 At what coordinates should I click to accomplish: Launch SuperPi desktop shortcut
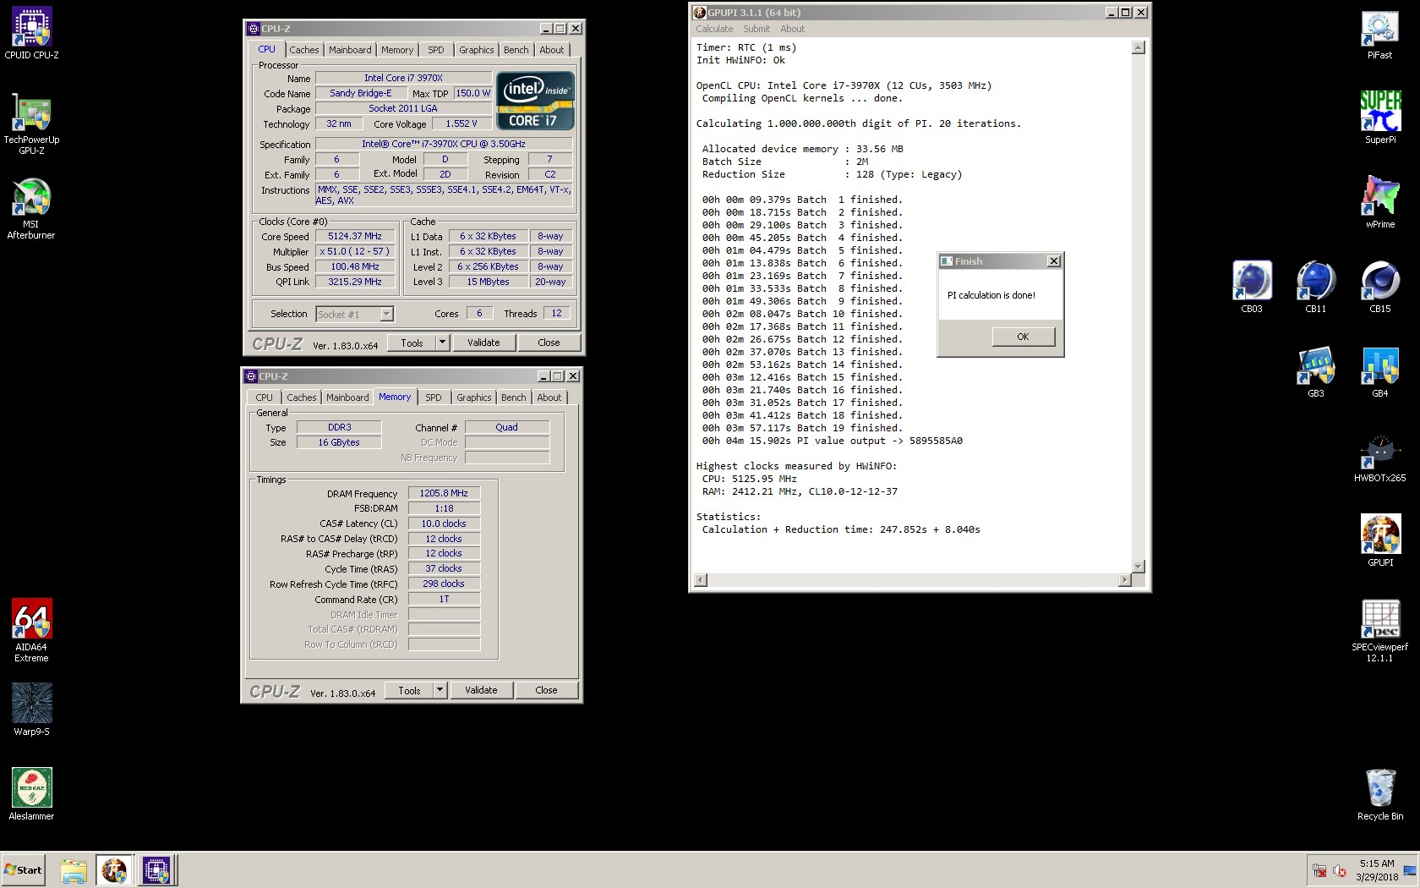tap(1379, 118)
